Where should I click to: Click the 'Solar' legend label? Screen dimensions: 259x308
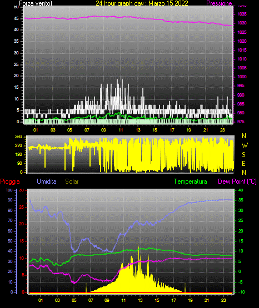pos(72,181)
